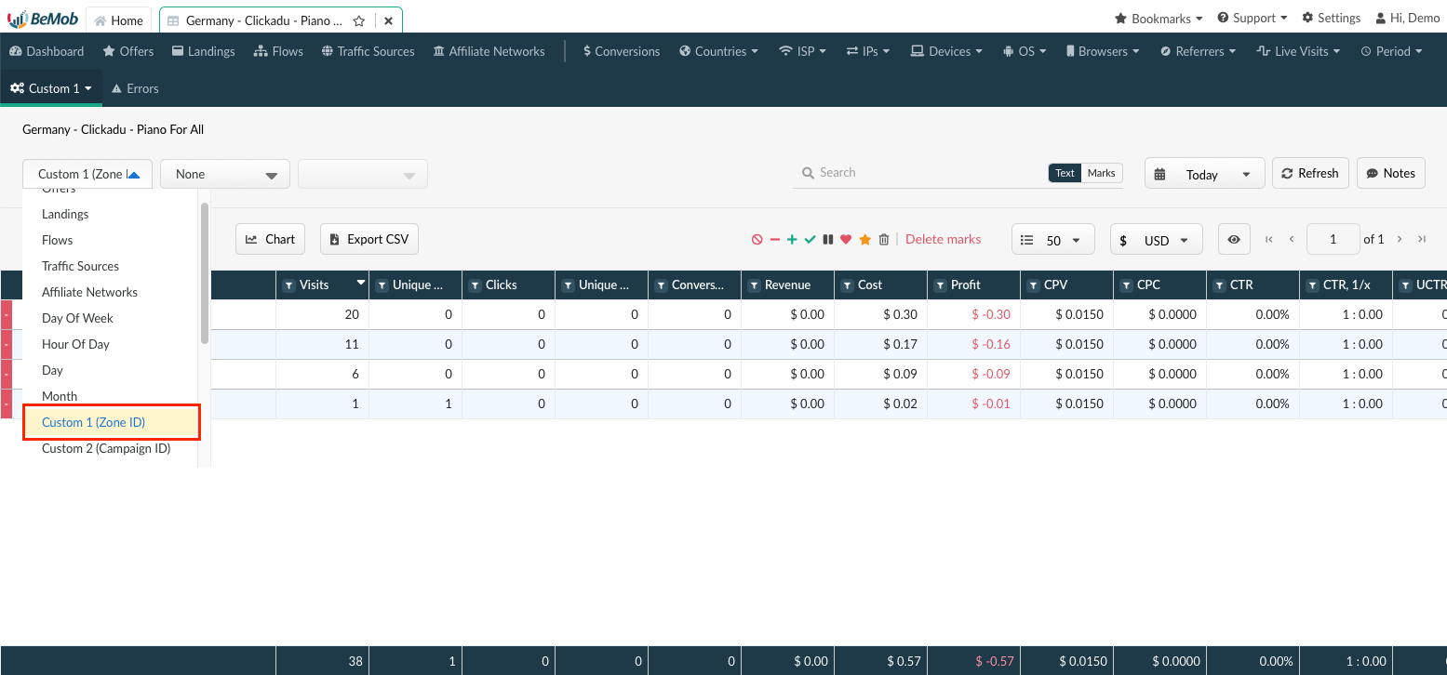Image resolution: width=1447 pixels, height=675 pixels.
Task: Switch to the Errors tab
Action: (x=135, y=88)
